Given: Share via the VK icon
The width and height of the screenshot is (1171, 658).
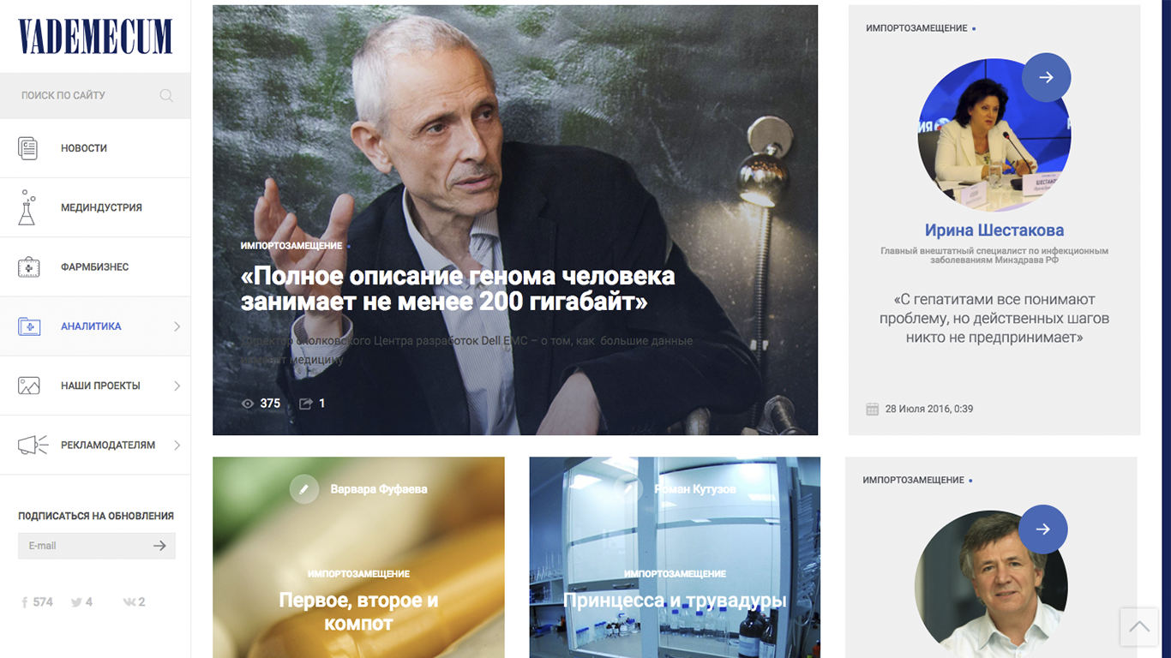Looking at the screenshot, I should click(x=129, y=602).
